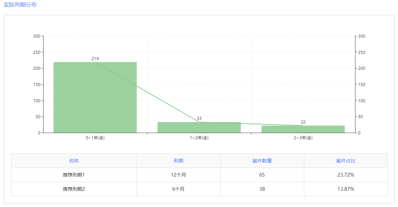Click the case count 65 cell

(262, 175)
